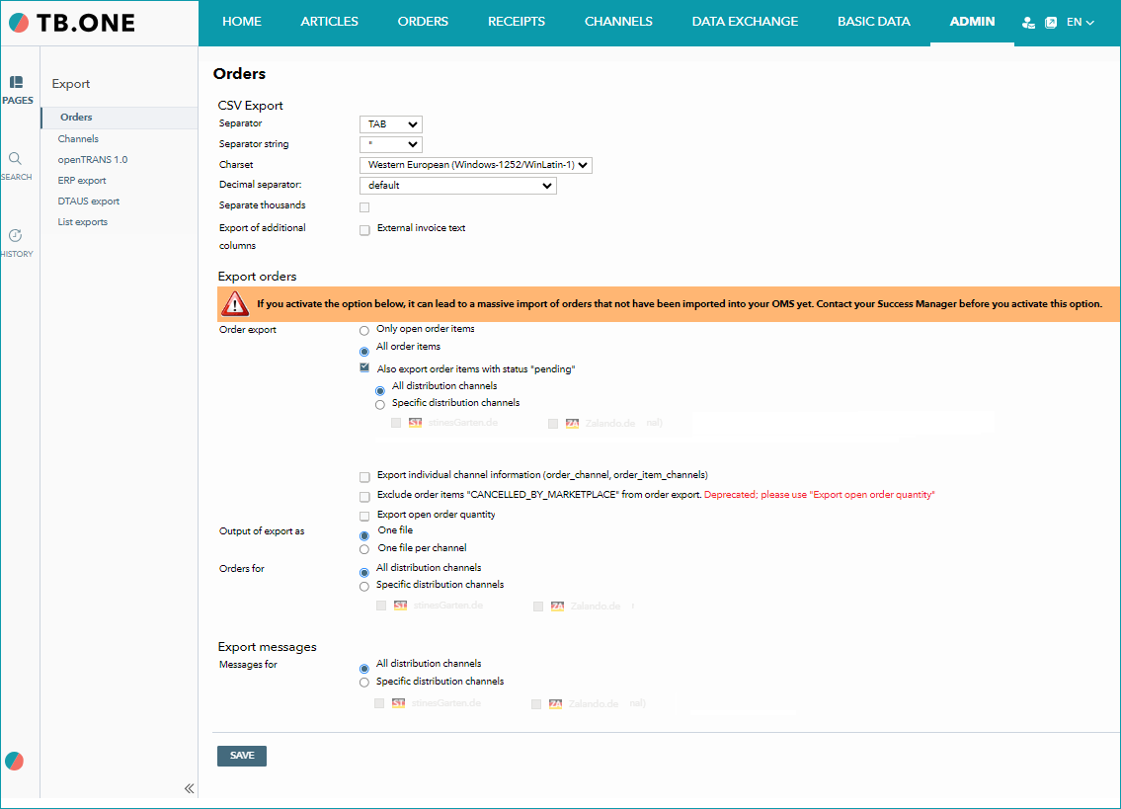The height and width of the screenshot is (809, 1121).
Task: Open the RECEIPTS menu
Action: coord(517,22)
